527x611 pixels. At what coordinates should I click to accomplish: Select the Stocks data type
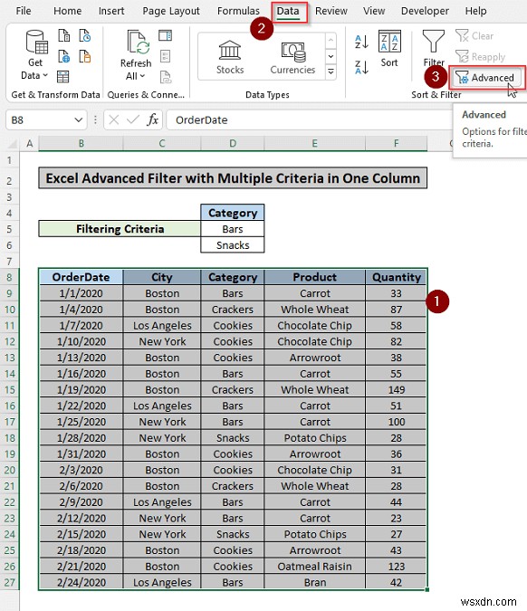pyautogui.click(x=230, y=57)
